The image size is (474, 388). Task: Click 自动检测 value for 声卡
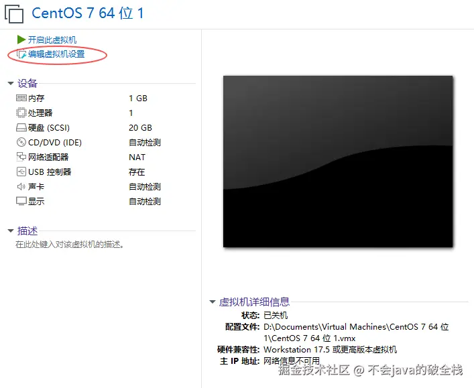pyautogui.click(x=145, y=187)
